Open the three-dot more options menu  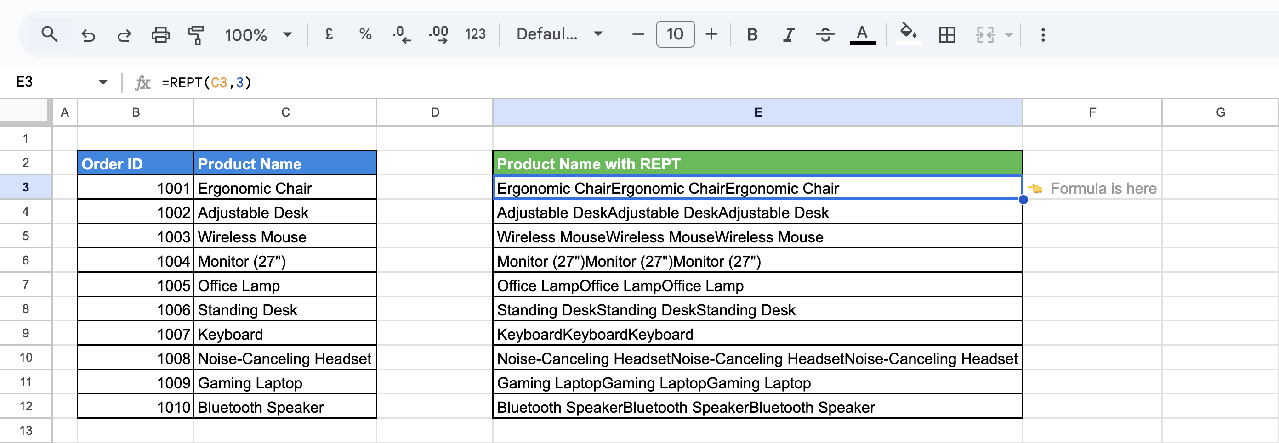pyautogui.click(x=1043, y=35)
